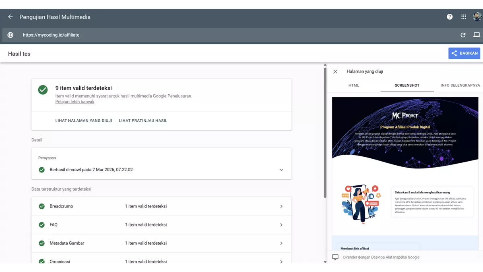Open the help question mark icon

pyautogui.click(x=450, y=17)
